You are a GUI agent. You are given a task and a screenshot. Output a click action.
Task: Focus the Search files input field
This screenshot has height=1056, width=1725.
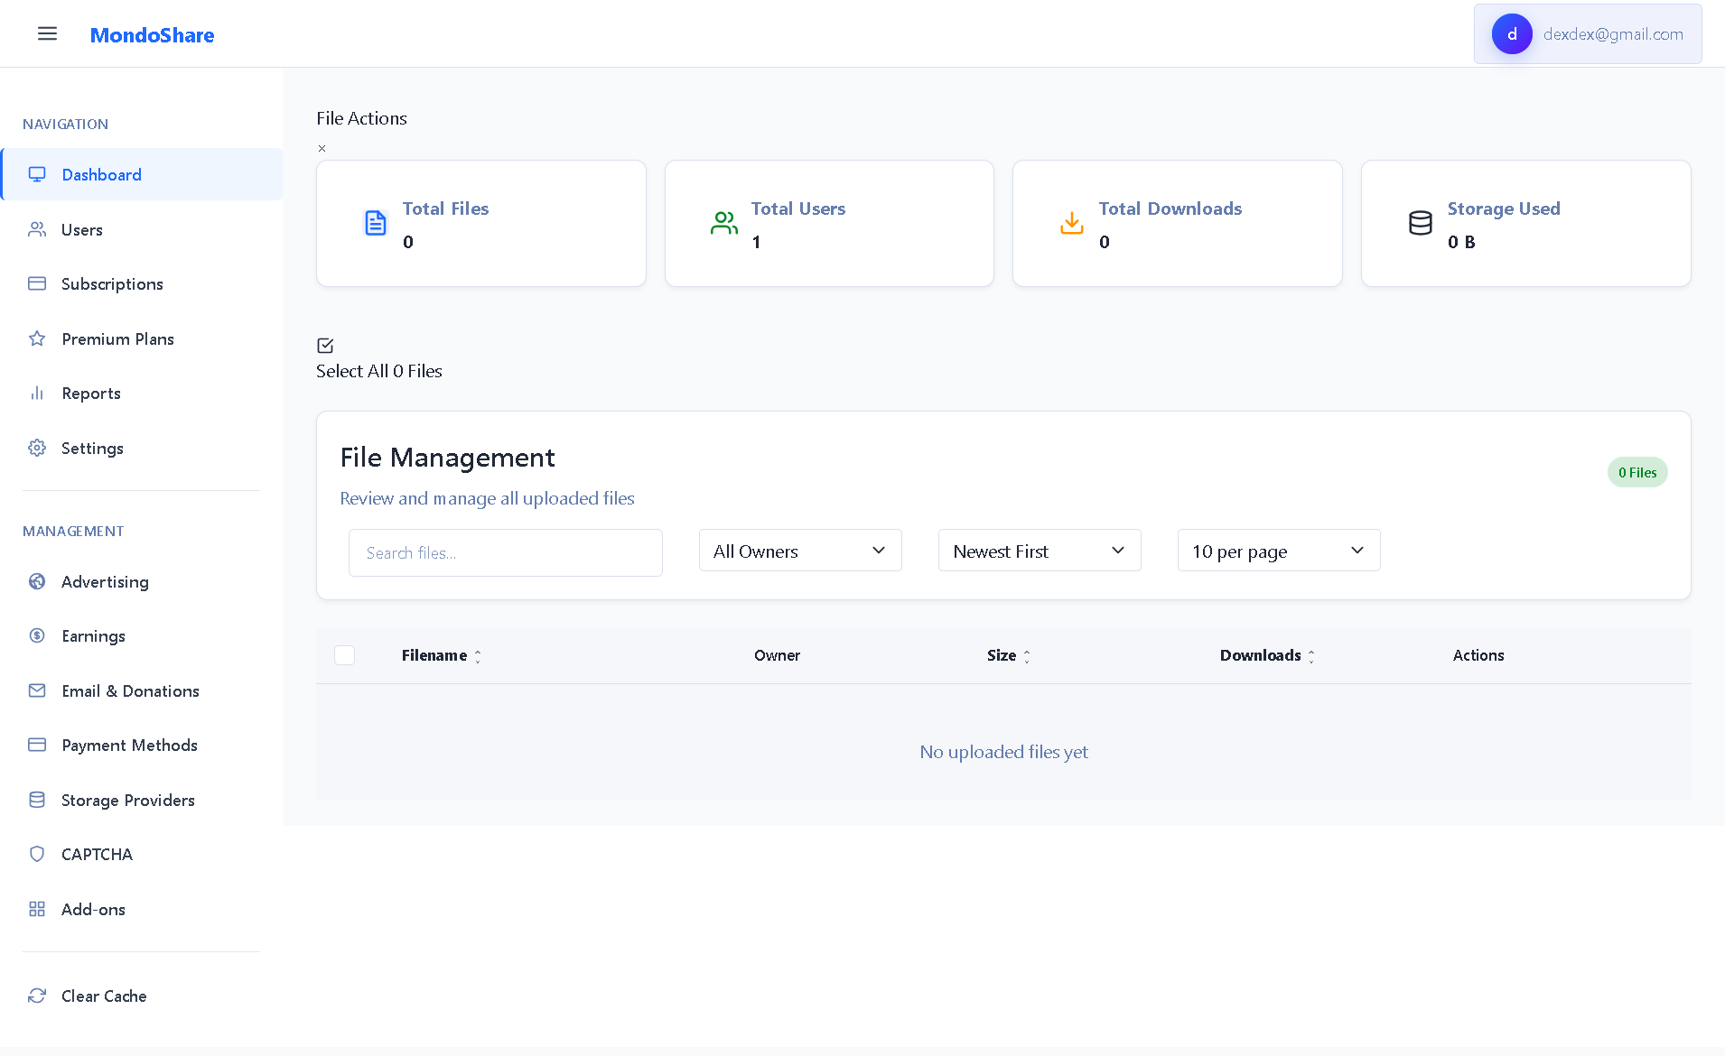[x=506, y=552]
